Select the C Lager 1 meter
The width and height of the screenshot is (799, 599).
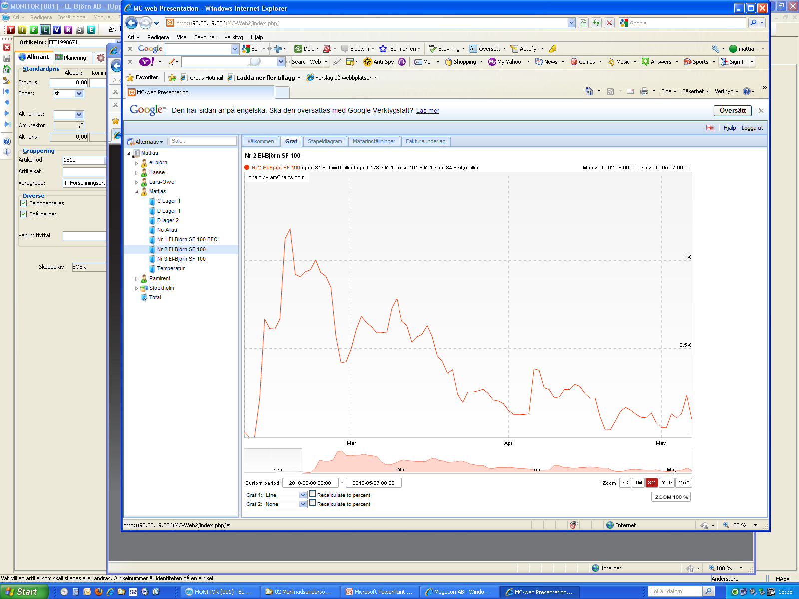click(168, 201)
